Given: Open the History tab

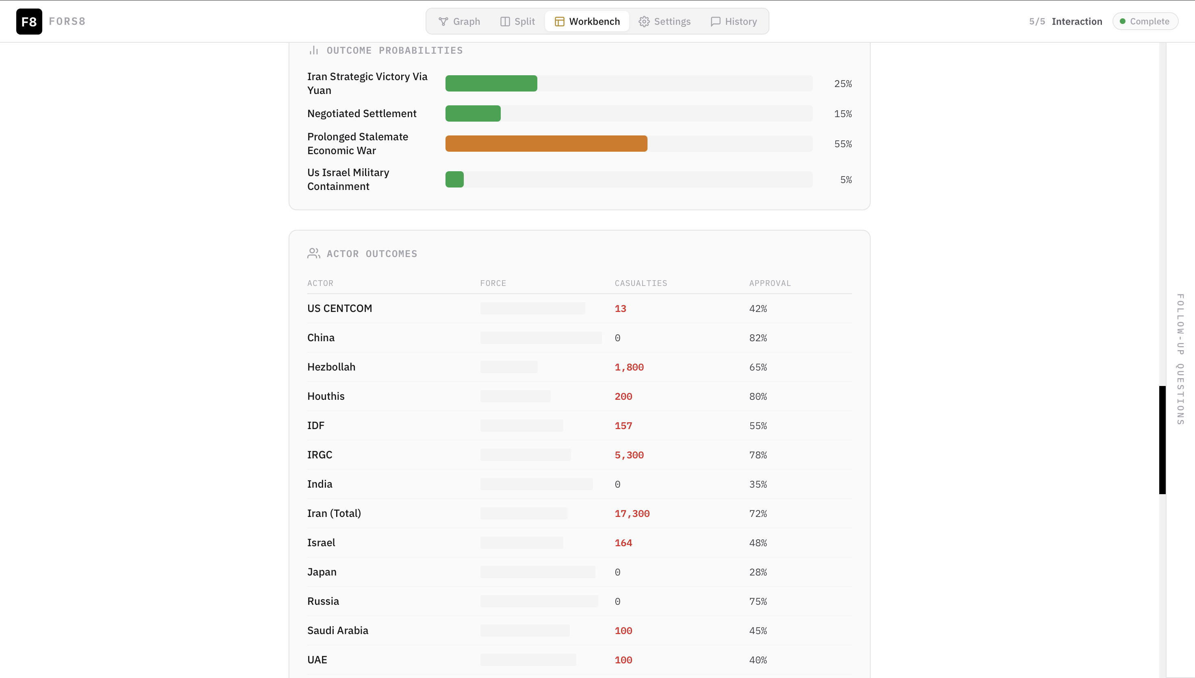Looking at the screenshot, I should point(734,22).
